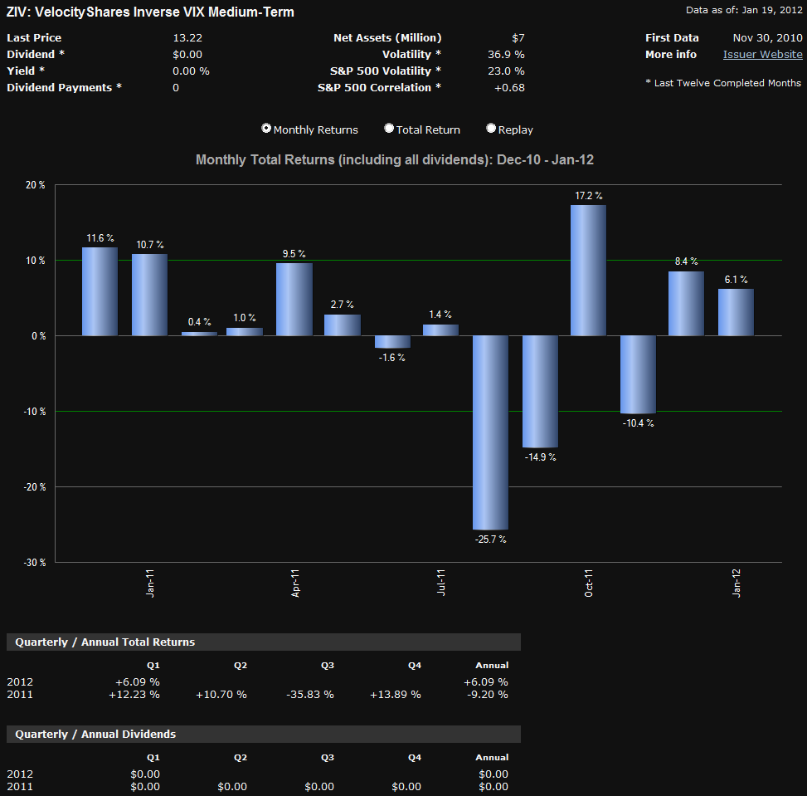Switch to Total Return view

pos(389,129)
